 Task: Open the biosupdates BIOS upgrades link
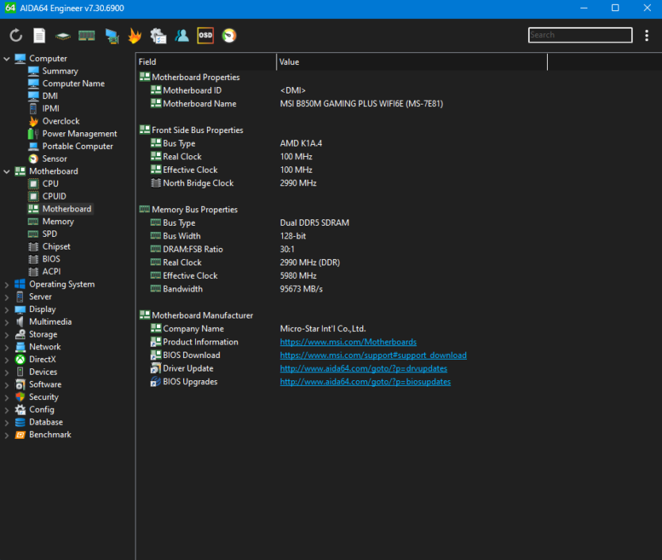pyautogui.click(x=365, y=382)
